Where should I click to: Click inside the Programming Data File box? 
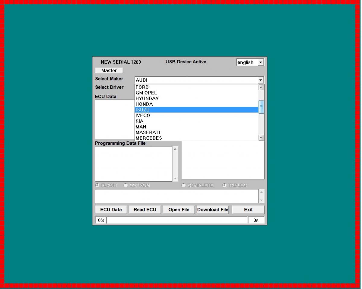[134, 164]
